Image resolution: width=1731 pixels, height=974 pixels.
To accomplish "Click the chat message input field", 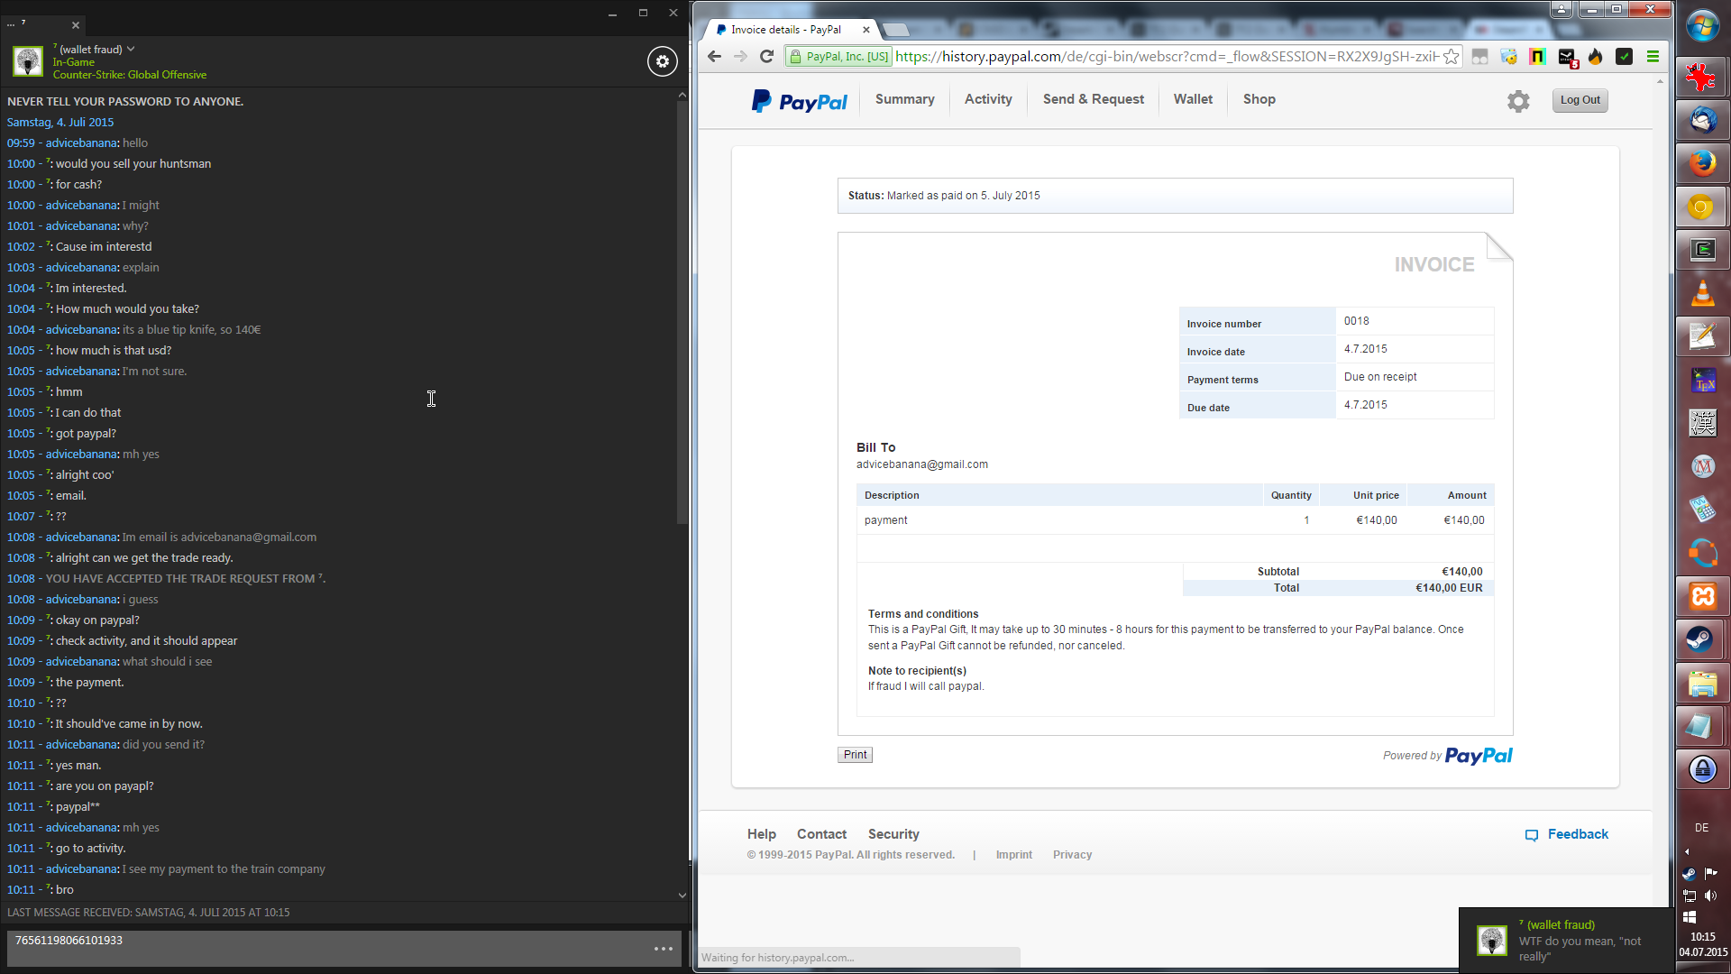I will (x=325, y=947).
